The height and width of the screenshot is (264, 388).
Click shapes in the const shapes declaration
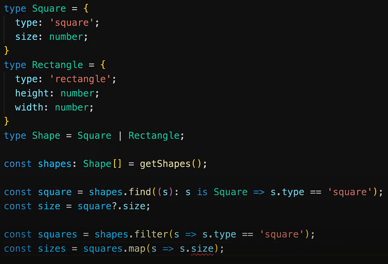(54, 164)
